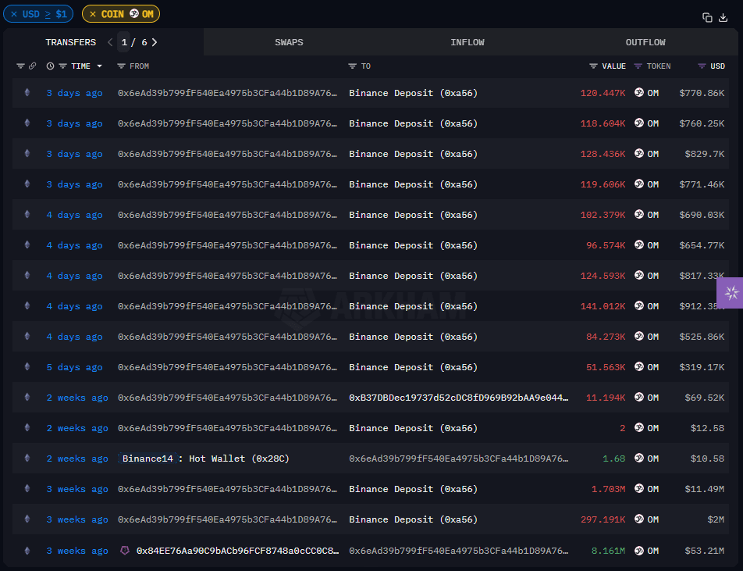743x571 pixels.
Task: Open the USD column filter
Action: (x=702, y=66)
